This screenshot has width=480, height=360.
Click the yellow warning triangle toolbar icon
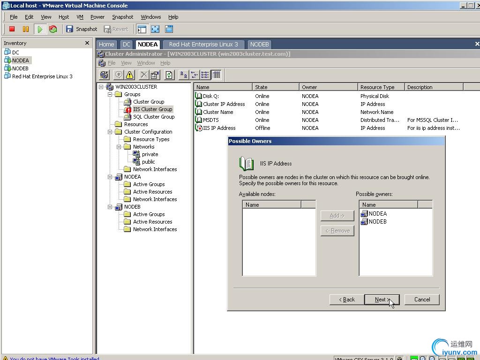(x=130, y=75)
